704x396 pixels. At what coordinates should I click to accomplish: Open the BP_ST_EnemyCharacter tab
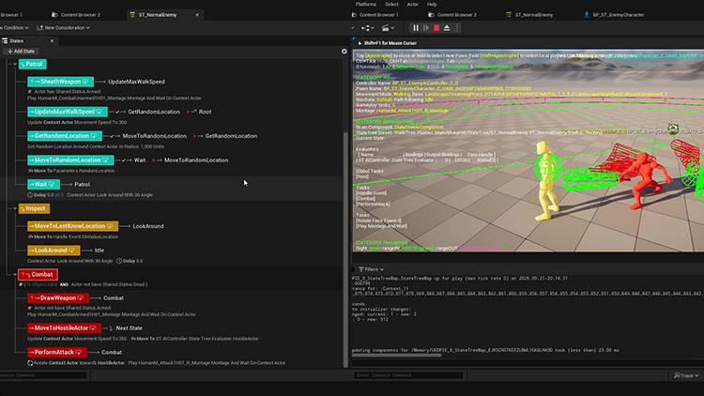click(614, 15)
